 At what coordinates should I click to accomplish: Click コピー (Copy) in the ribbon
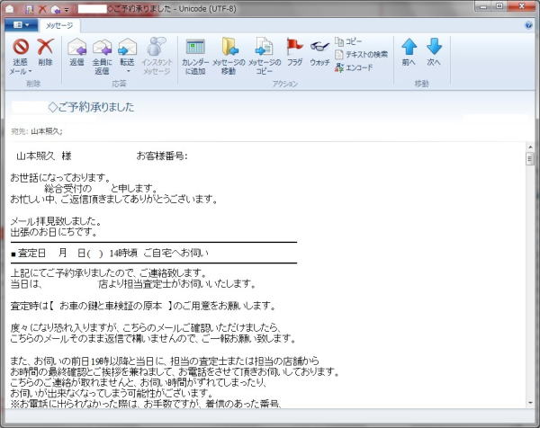[353, 41]
